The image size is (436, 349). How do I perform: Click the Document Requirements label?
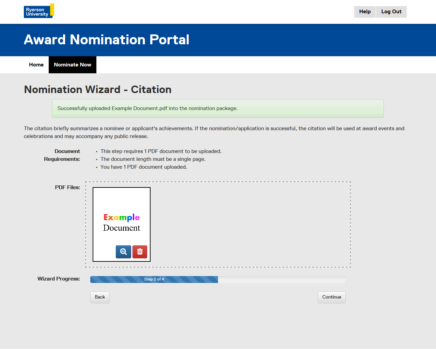[62, 155]
